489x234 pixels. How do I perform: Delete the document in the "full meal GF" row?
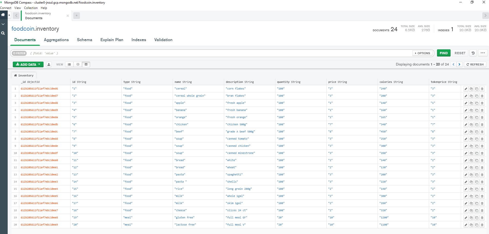(482, 218)
